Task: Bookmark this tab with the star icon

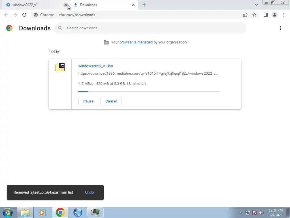Action: (254, 15)
